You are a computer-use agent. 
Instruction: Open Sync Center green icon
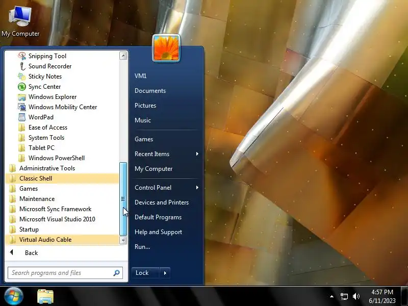pos(22,87)
